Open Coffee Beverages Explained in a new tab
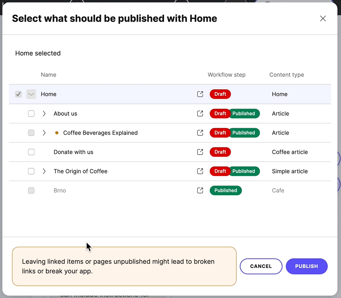This screenshot has height=298, width=341. tap(200, 133)
